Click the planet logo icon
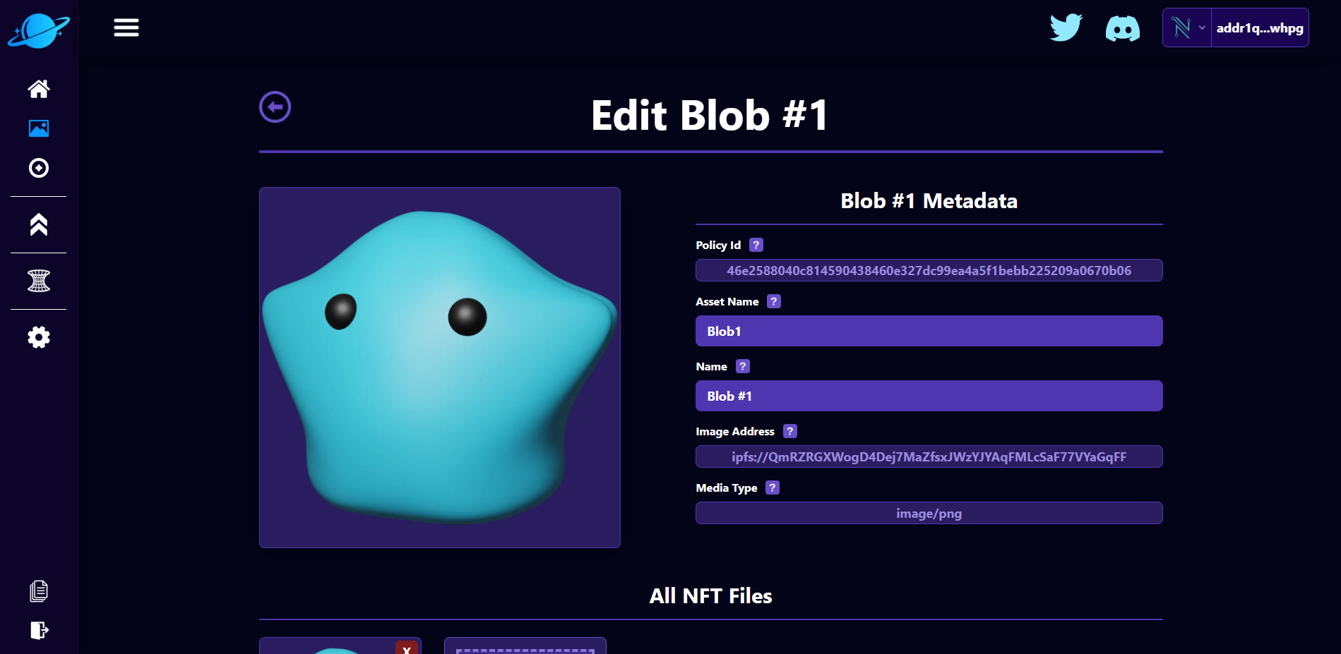The image size is (1341, 654). coord(39,30)
